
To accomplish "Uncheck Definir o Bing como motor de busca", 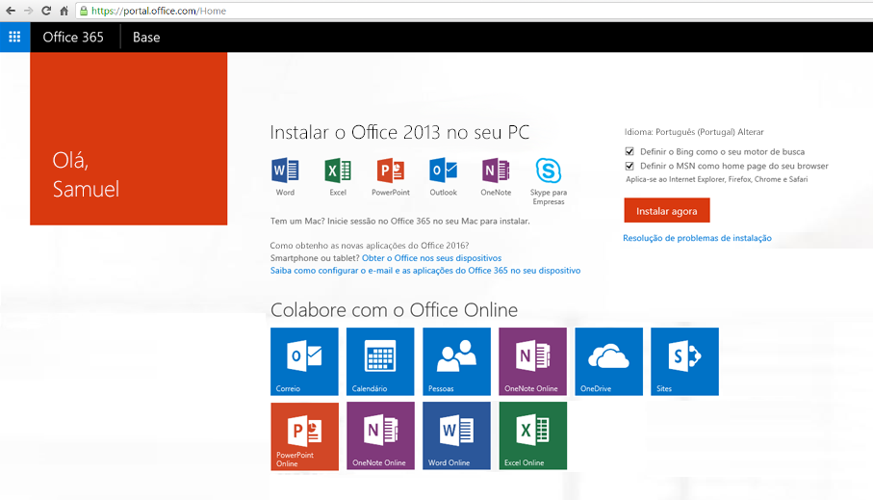I will point(629,151).
